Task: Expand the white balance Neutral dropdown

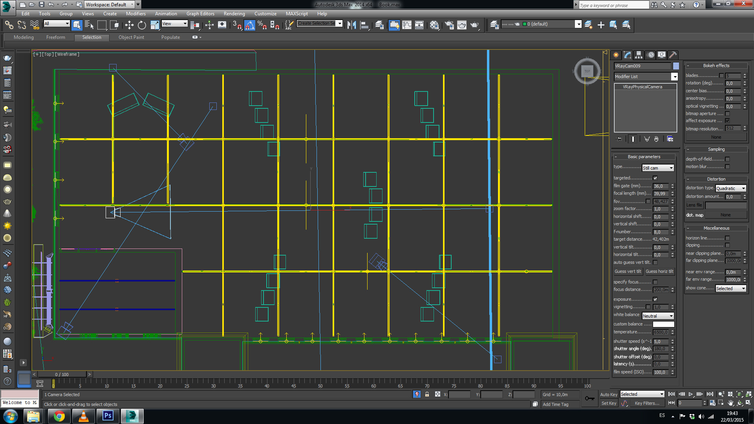Action: (x=658, y=316)
